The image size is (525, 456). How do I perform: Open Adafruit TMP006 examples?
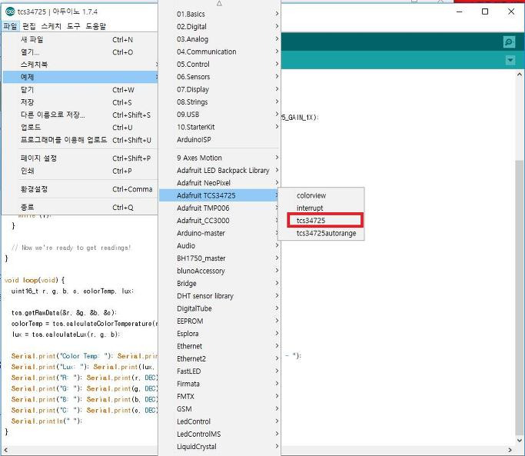(x=220, y=208)
